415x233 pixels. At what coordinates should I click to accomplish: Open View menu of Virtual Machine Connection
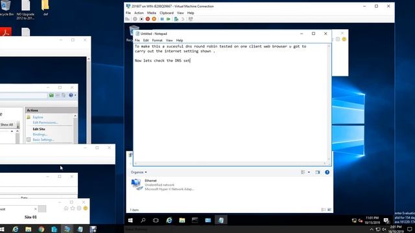(180, 13)
